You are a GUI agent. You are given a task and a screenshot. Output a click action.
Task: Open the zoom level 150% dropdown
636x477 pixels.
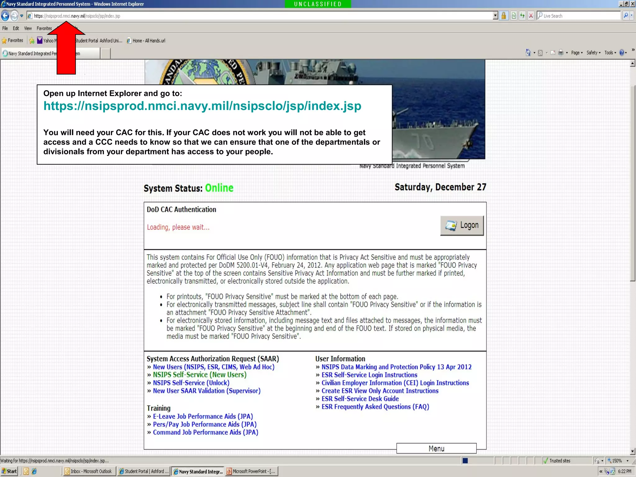(627, 461)
